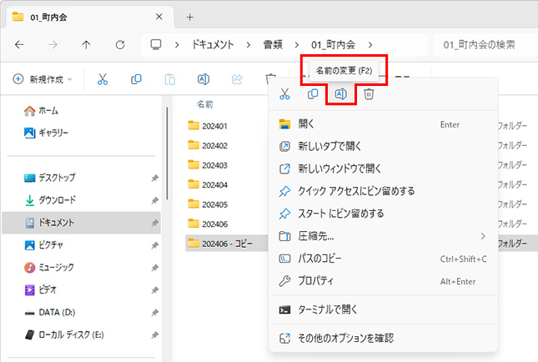This screenshot has height=362, width=538.
Task: Click the pin icon next to ダウンロード
Action: 155,200
